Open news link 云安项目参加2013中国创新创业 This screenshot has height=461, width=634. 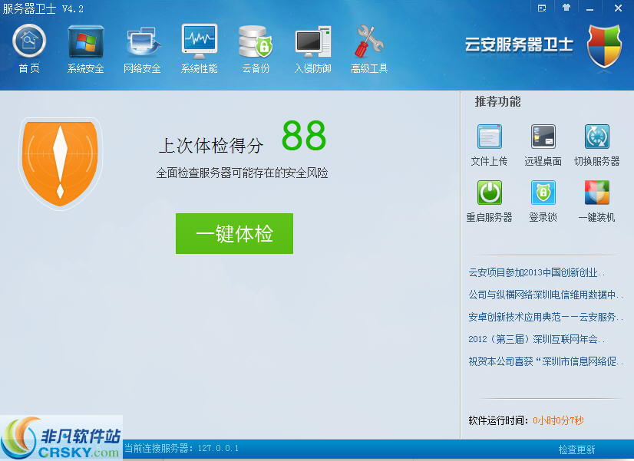click(537, 273)
